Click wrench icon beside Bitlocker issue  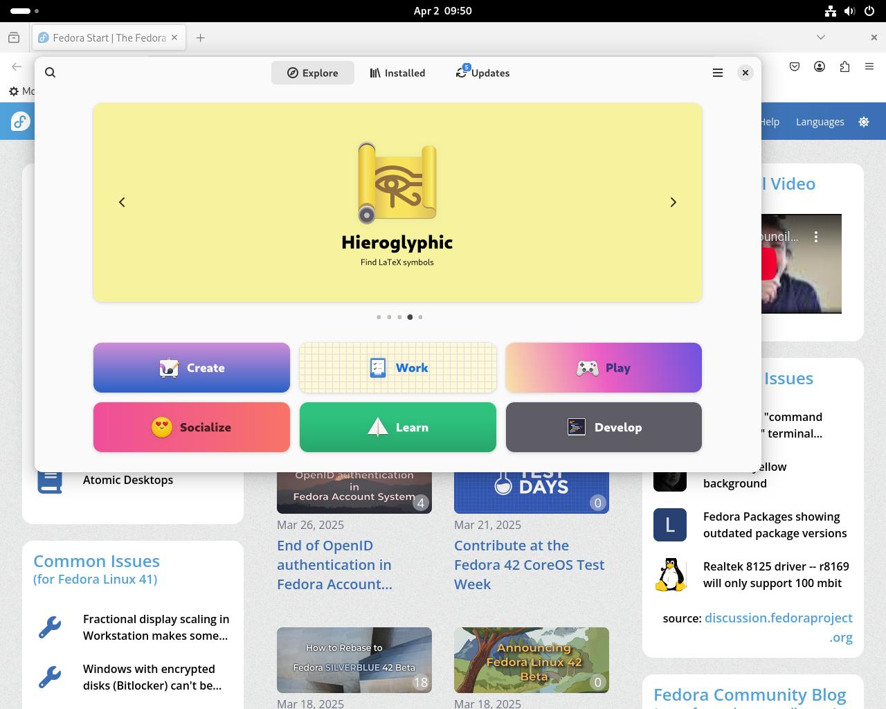[50, 677]
